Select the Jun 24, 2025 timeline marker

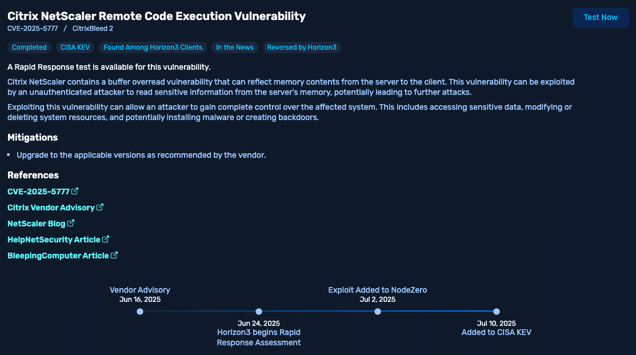(259, 312)
